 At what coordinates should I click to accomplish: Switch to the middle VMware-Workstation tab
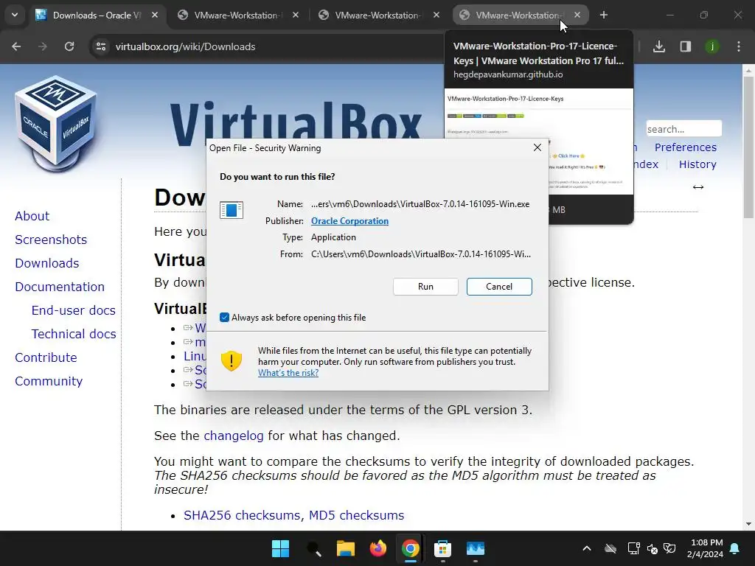377,15
